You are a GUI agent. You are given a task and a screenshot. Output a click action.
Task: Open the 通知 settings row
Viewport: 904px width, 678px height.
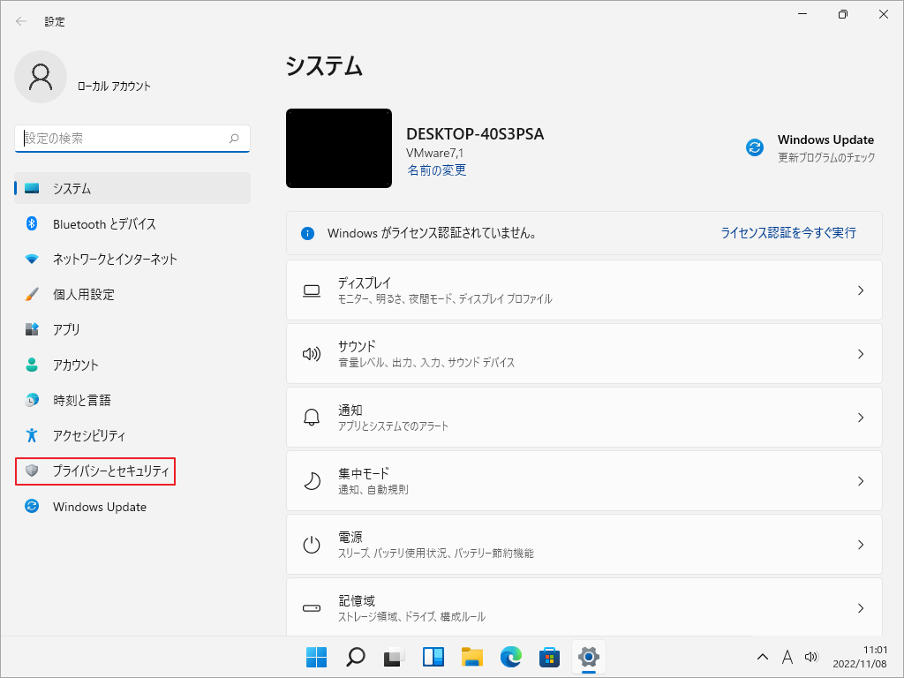(583, 418)
